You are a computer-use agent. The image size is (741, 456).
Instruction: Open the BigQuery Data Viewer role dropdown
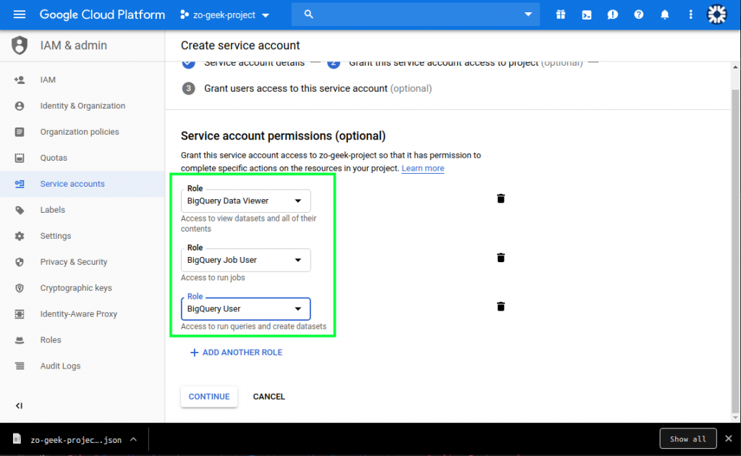click(x=246, y=200)
